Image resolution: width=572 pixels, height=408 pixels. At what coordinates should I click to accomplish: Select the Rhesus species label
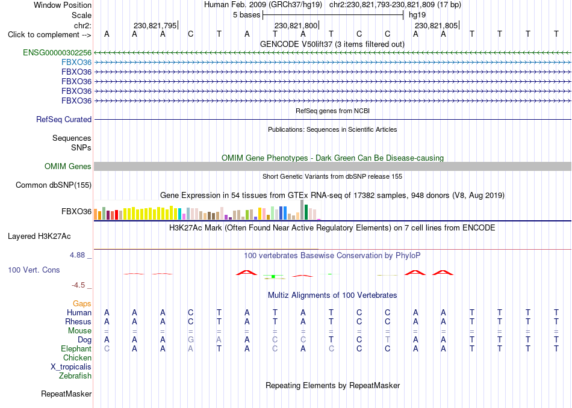tap(78, 322)
